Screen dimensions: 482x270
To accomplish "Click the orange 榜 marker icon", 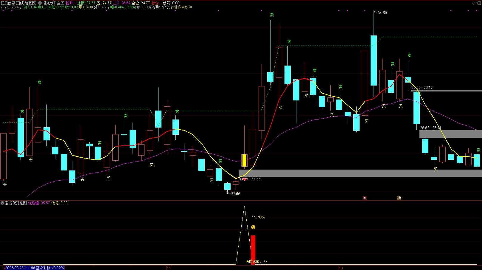I will click(x=399, y=198).
